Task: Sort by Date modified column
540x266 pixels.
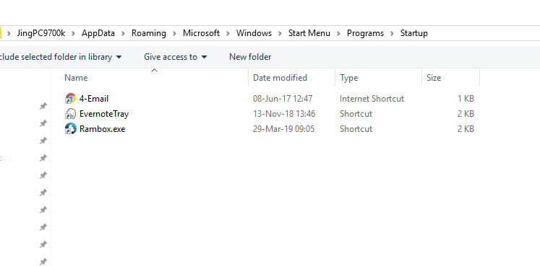Action: pyautogui.click(x=280, y=78)
